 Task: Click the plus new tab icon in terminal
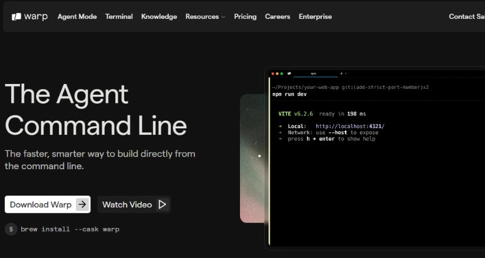(341, 73)
